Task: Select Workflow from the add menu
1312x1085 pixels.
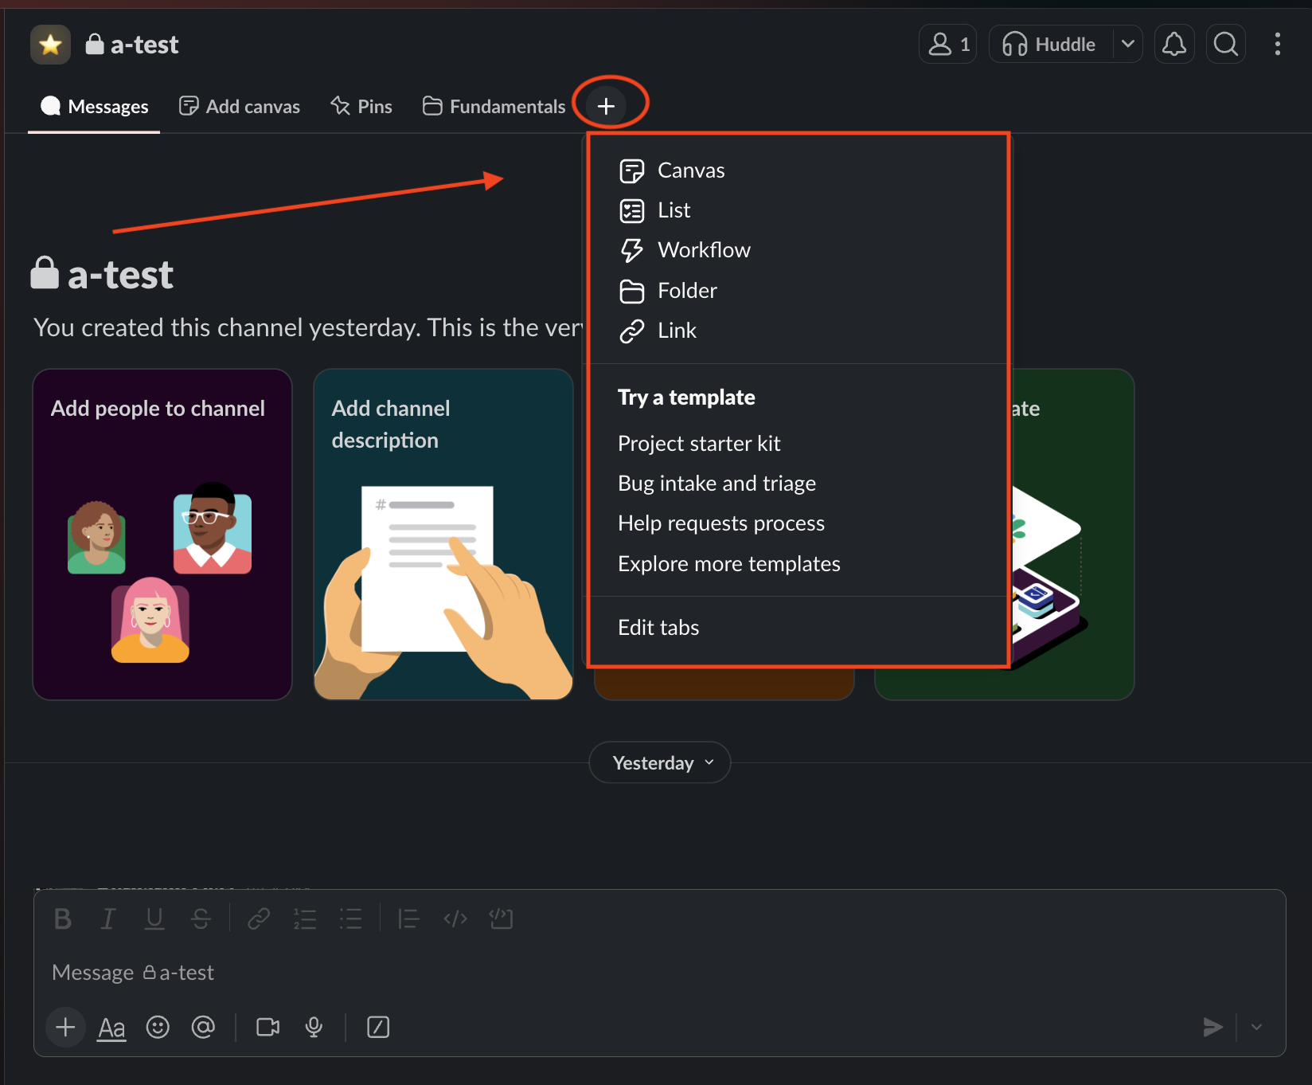Action: (704, 250)
